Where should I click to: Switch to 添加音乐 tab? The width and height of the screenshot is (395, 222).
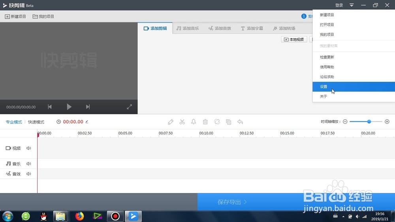[x=187, y=28]
